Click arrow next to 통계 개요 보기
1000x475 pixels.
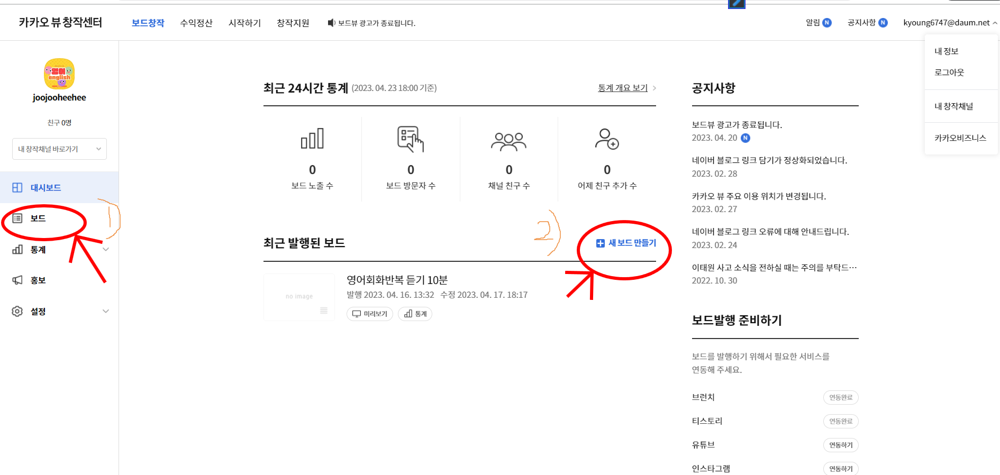654,88
